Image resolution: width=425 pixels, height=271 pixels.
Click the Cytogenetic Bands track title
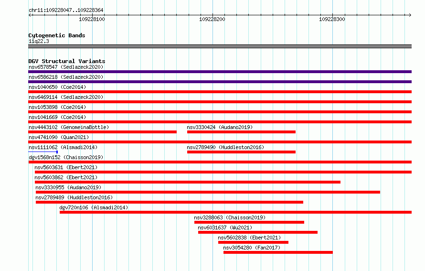[x=57, y=35]
